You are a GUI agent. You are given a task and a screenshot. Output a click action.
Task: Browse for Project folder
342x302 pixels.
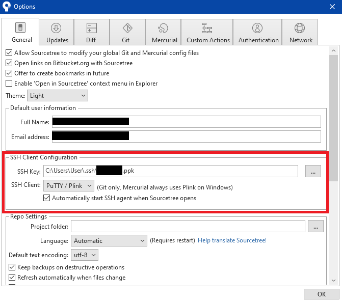pos(315,226)
